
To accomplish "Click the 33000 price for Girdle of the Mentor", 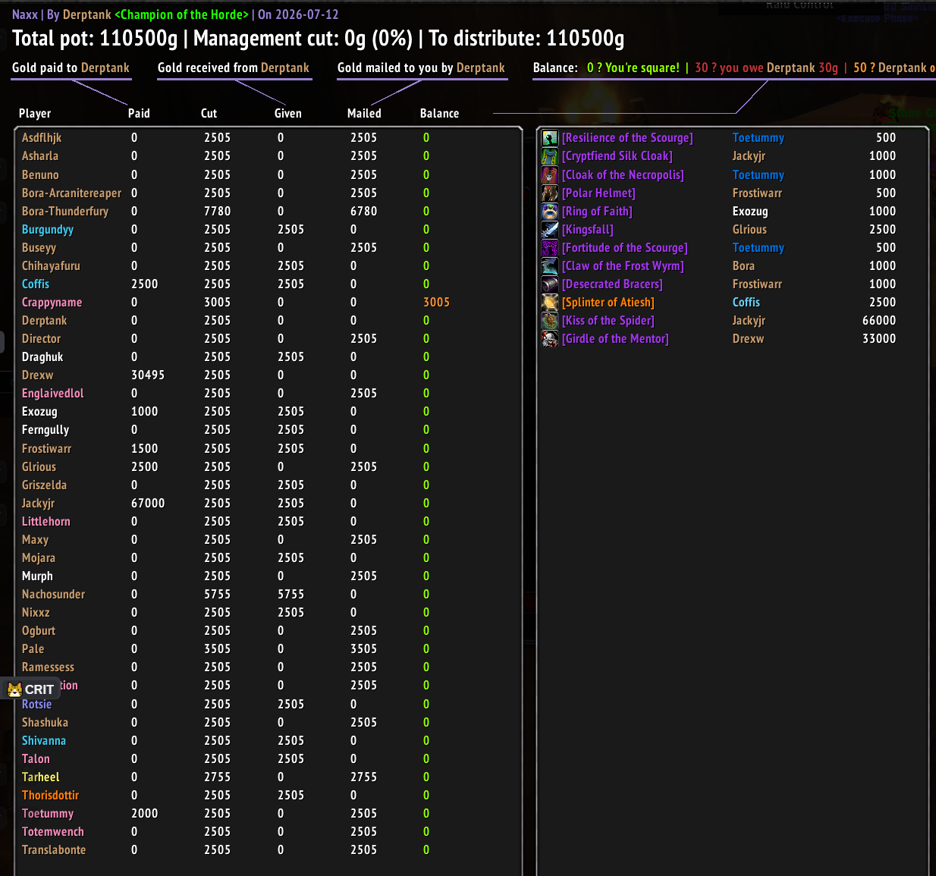I will [x=879, y=338].
